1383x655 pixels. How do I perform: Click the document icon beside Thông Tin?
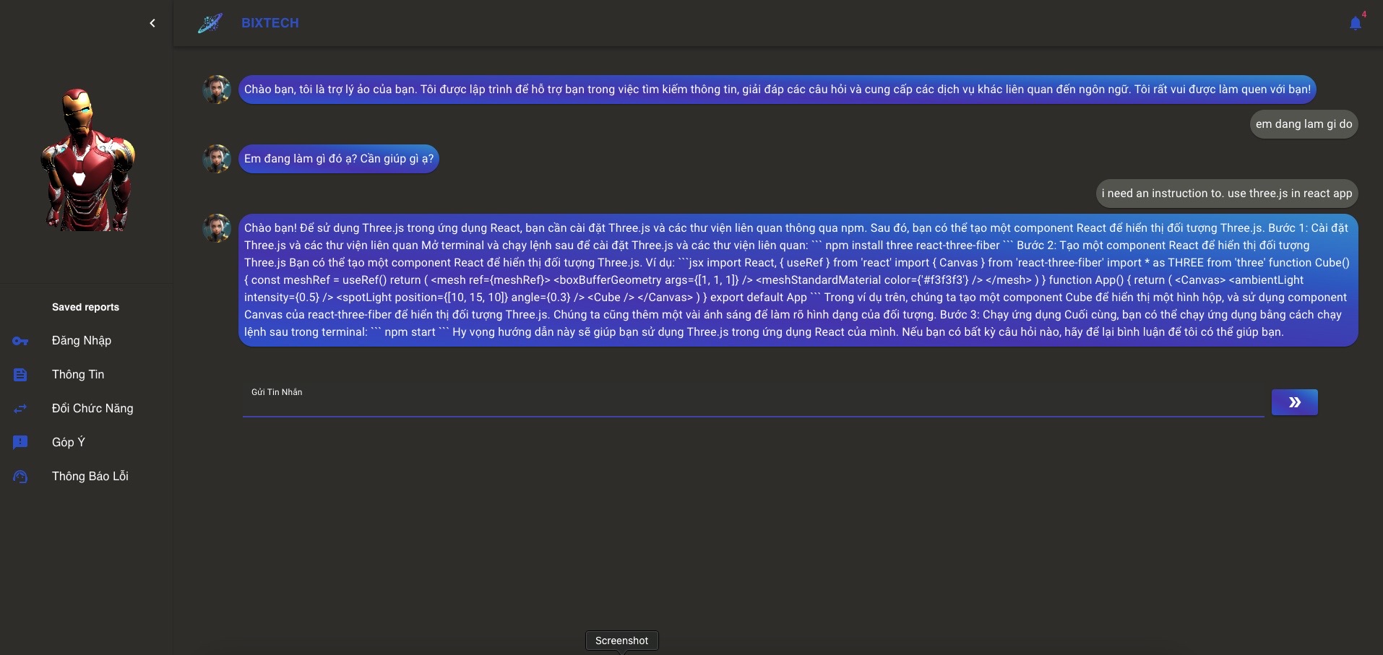[20, 375]
